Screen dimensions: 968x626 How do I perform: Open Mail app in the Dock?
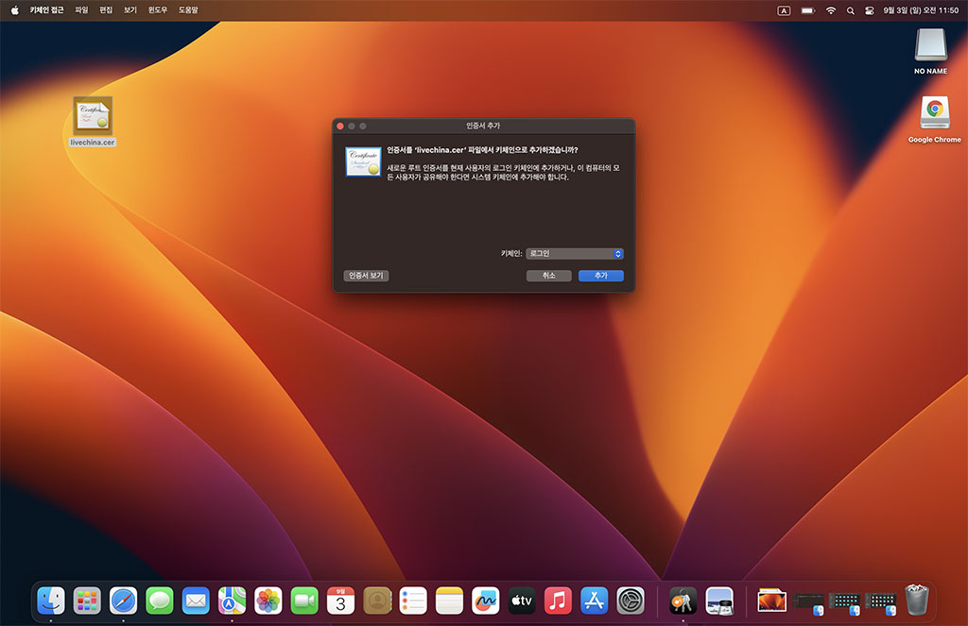point(196,601)
